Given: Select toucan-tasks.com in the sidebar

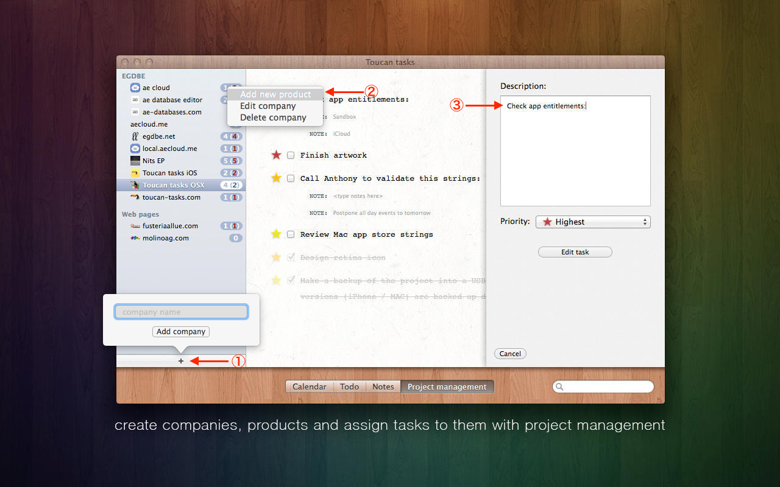Looking at the screenshot, I should point(181,197).
